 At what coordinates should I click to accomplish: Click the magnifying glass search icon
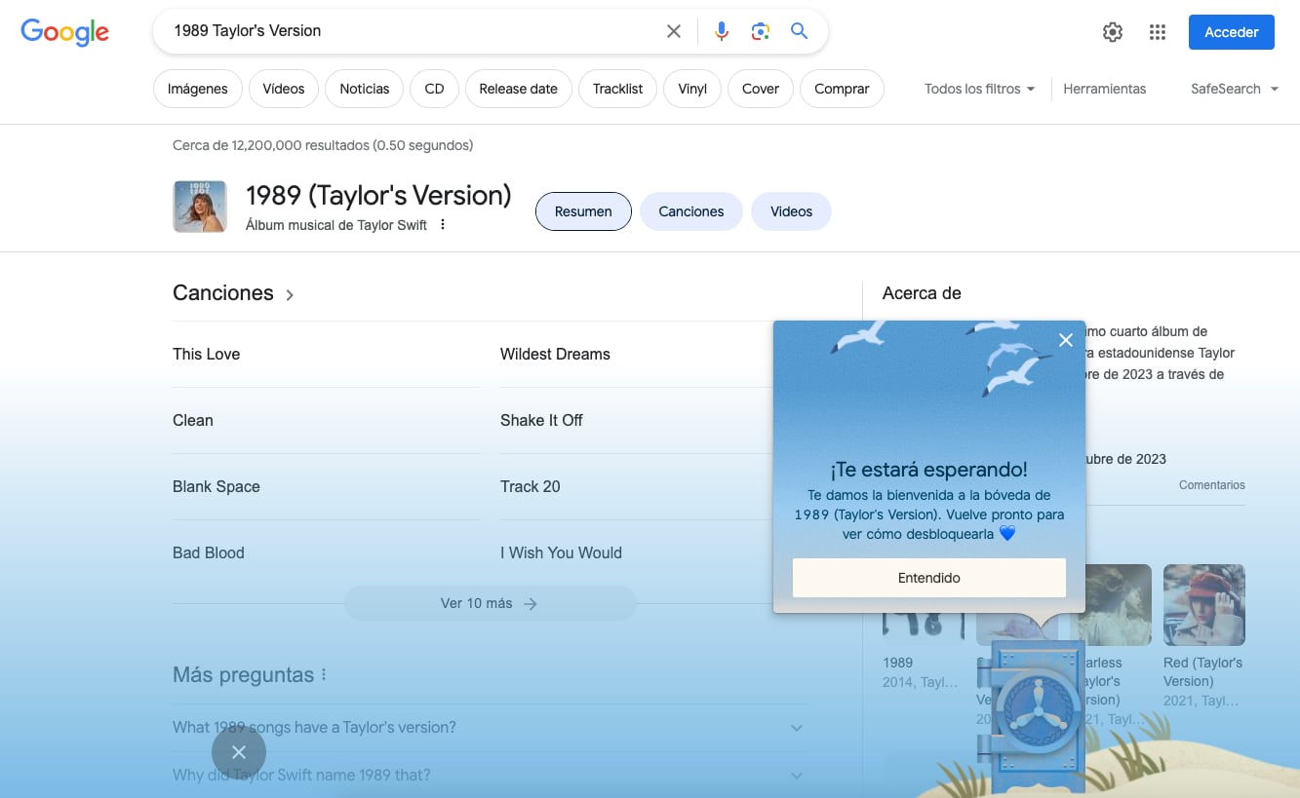pos(799,31)
